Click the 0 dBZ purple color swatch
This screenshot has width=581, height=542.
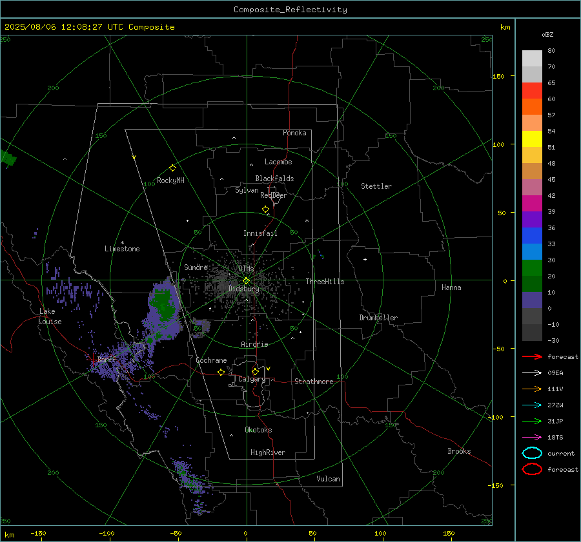click(x=532, y=300)
